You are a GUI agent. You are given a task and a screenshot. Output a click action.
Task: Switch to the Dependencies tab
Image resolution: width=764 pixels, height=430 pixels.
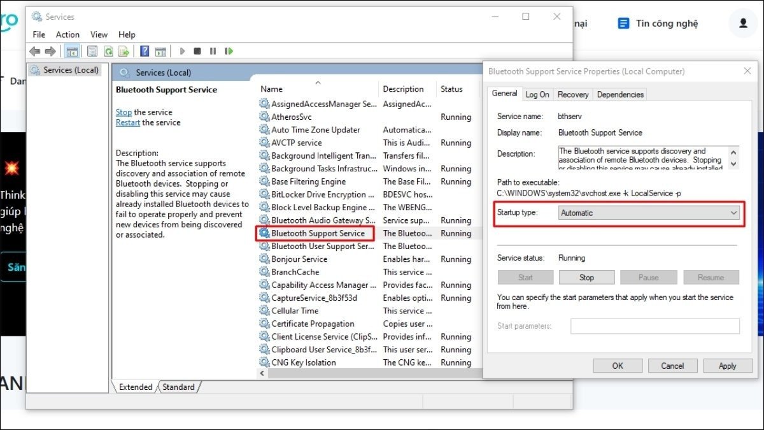click(620, 94)
